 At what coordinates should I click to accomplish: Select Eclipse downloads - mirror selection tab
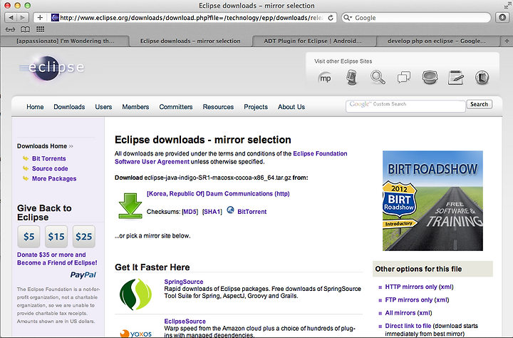point(190,41)
